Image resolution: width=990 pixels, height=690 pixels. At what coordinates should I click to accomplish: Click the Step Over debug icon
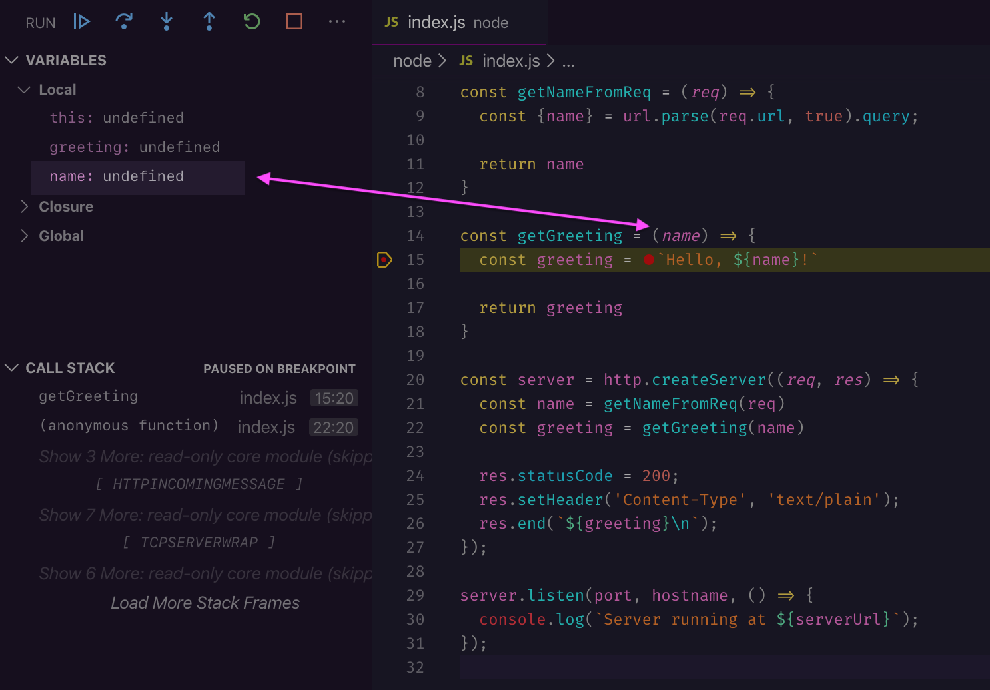pos(124,22)
